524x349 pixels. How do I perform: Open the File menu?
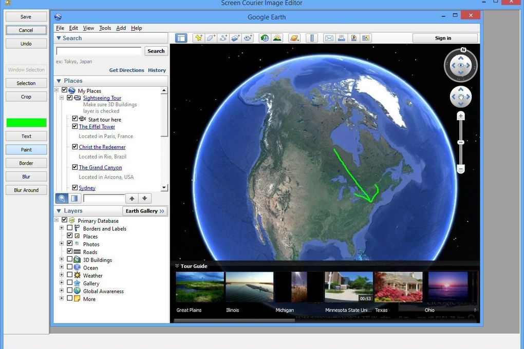point(60,28)
